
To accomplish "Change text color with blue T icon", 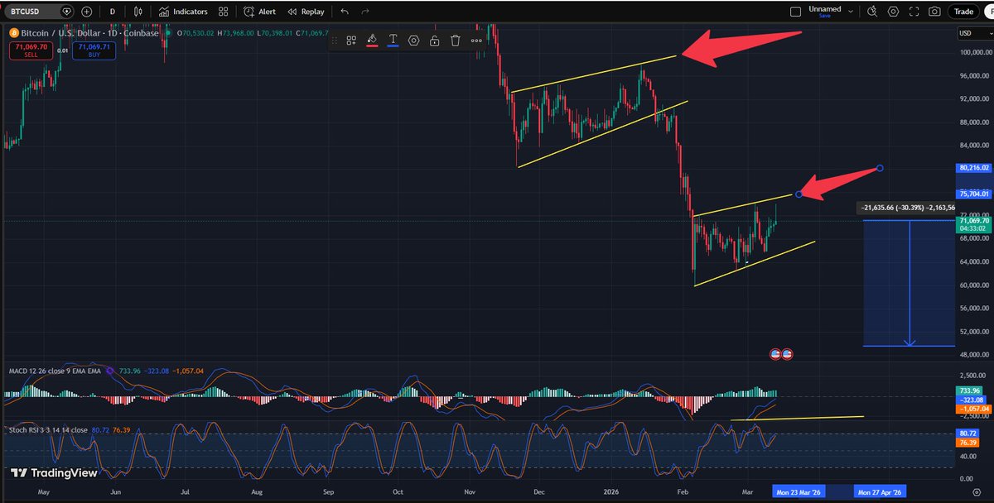I will coord(393,40).
